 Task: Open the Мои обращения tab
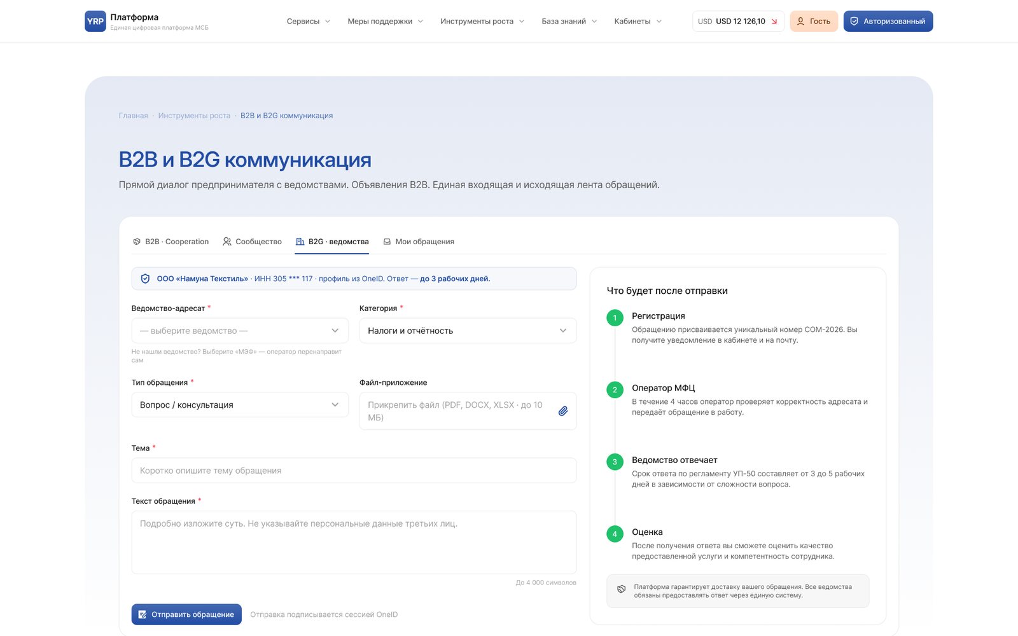(x=418, y=242)
